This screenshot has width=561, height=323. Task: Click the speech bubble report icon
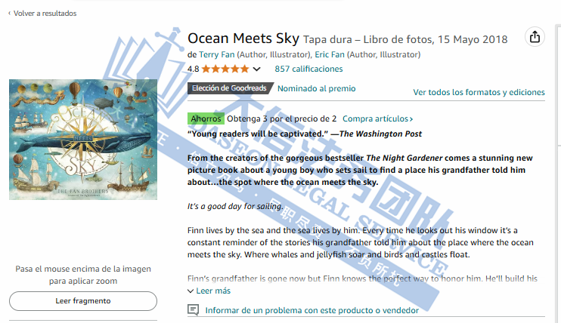pyautogui.click(x=194, y=310)
